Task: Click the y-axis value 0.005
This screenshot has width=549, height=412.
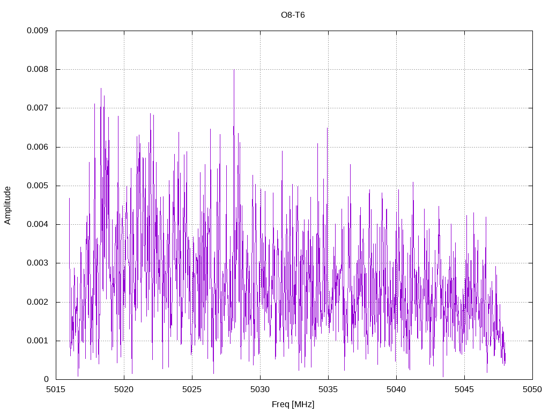Action: (38, 186)
